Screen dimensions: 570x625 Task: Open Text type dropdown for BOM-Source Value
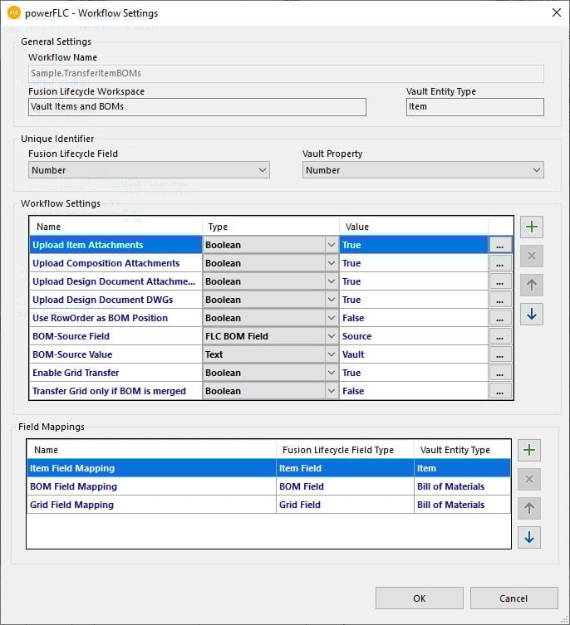[332, 354]
